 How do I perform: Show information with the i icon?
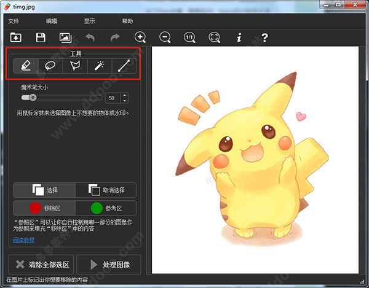[x=239, y=37]
